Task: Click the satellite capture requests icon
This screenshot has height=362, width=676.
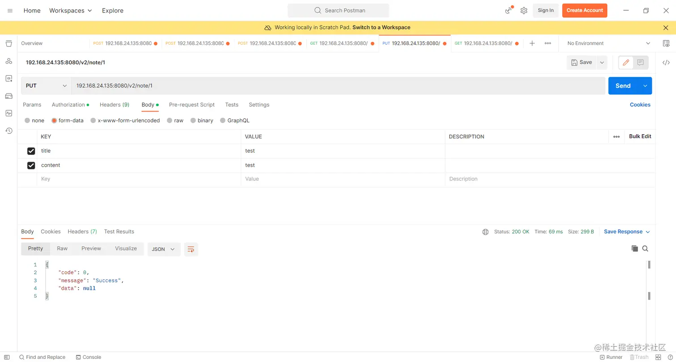Action: (509, 10)
